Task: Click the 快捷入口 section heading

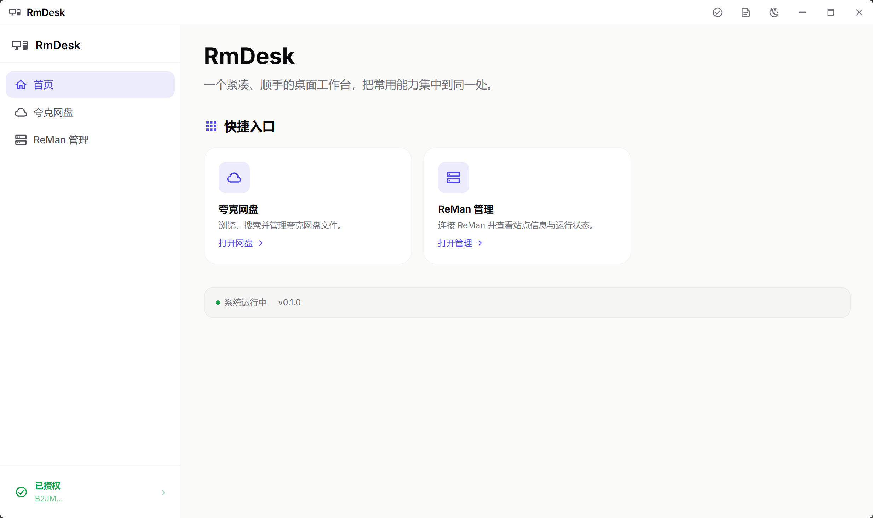Action: click(249, 127)
